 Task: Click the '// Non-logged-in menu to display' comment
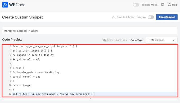click(x=36, y=72)
